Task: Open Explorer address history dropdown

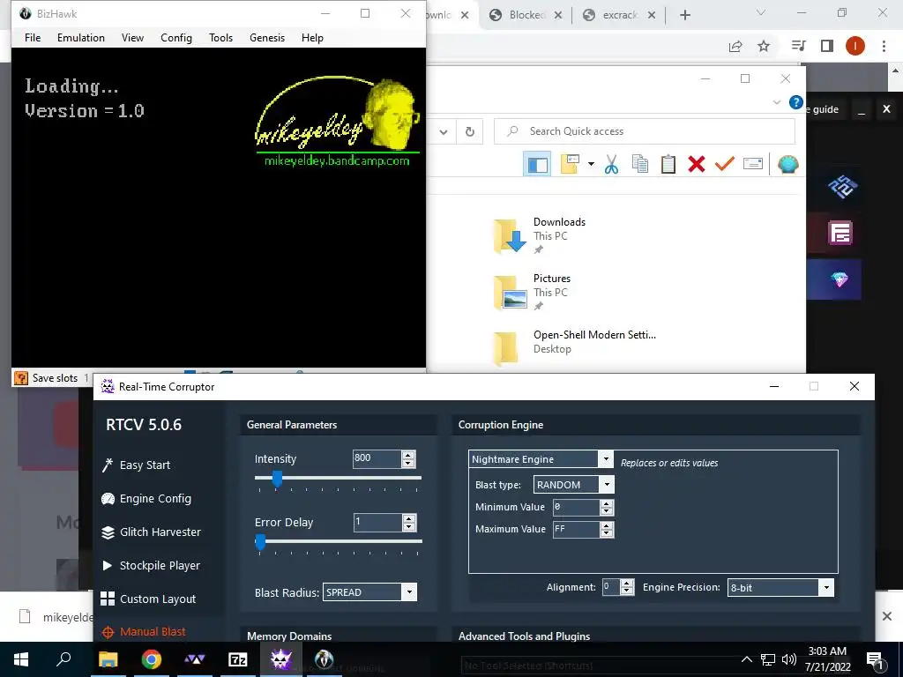Action: (444, 132)
